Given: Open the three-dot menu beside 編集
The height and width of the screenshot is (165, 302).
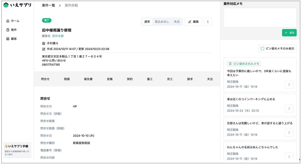Looking at the screenshot, I should coord(208,22).
